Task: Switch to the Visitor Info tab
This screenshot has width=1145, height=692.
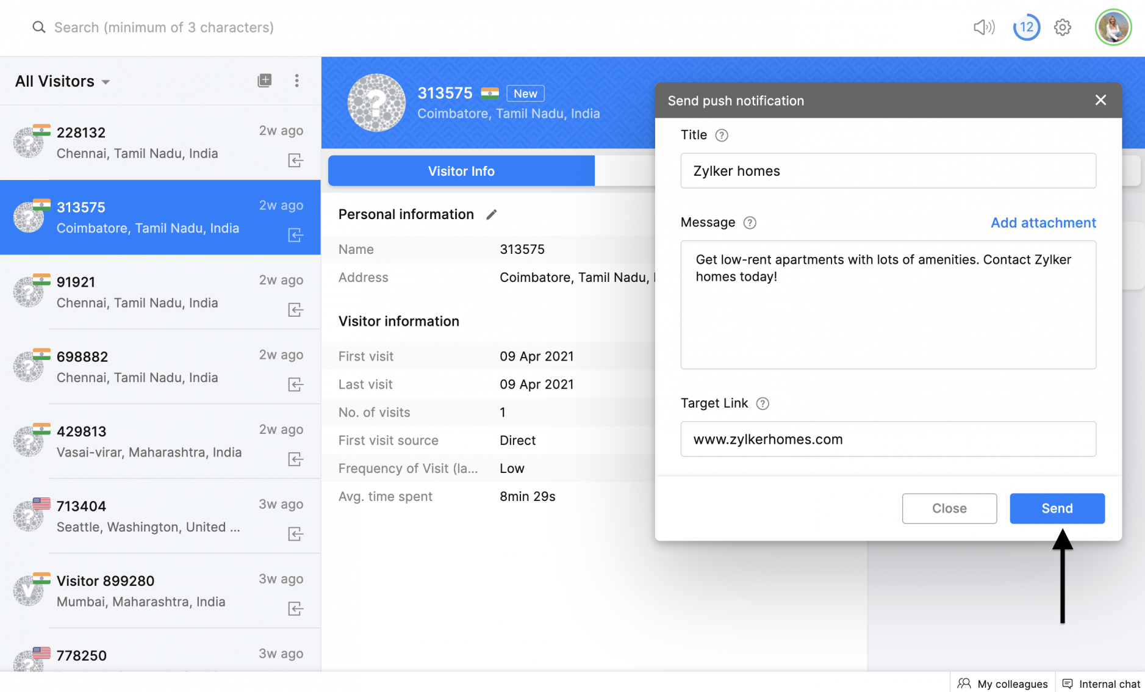Action: 461,171
